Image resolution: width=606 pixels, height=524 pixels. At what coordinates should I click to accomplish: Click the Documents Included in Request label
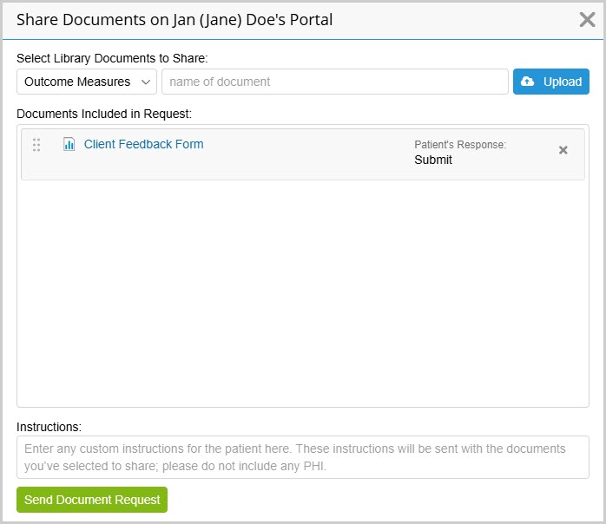point(104,114)
